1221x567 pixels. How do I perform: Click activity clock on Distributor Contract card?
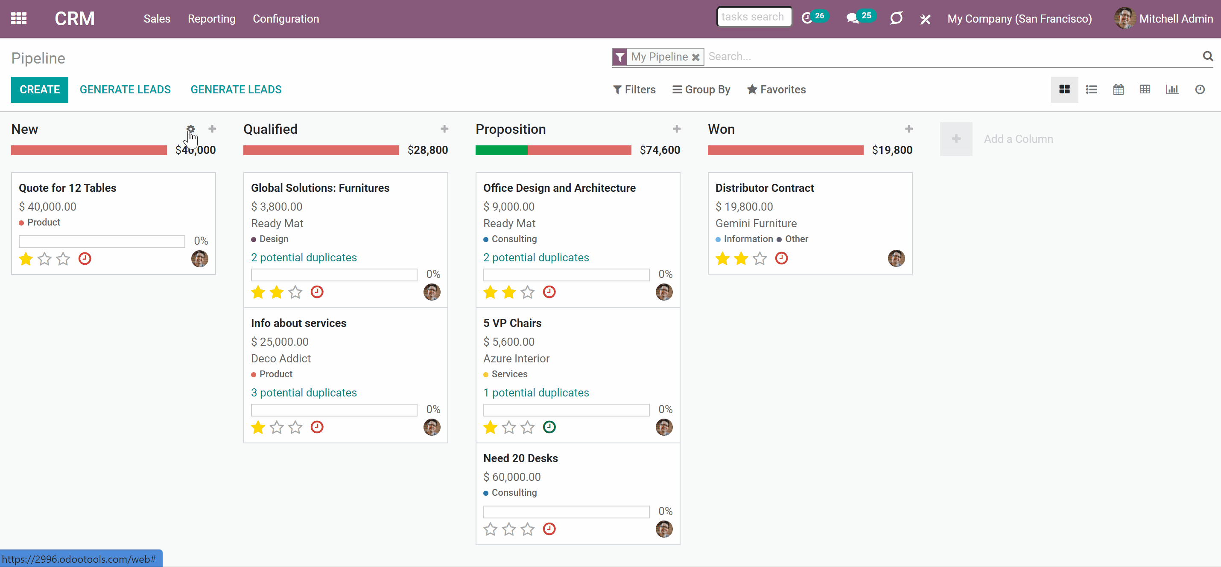[x=782, y=258]
